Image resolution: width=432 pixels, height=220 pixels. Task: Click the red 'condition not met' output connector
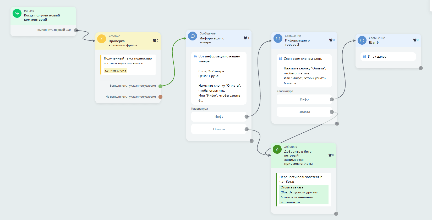point(160,97)
